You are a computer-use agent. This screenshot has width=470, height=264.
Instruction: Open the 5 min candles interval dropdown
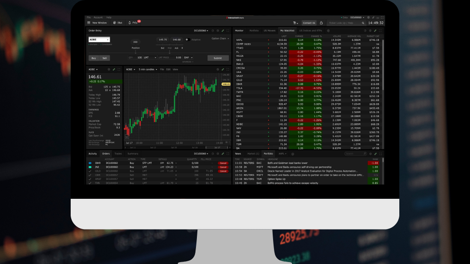148,69
